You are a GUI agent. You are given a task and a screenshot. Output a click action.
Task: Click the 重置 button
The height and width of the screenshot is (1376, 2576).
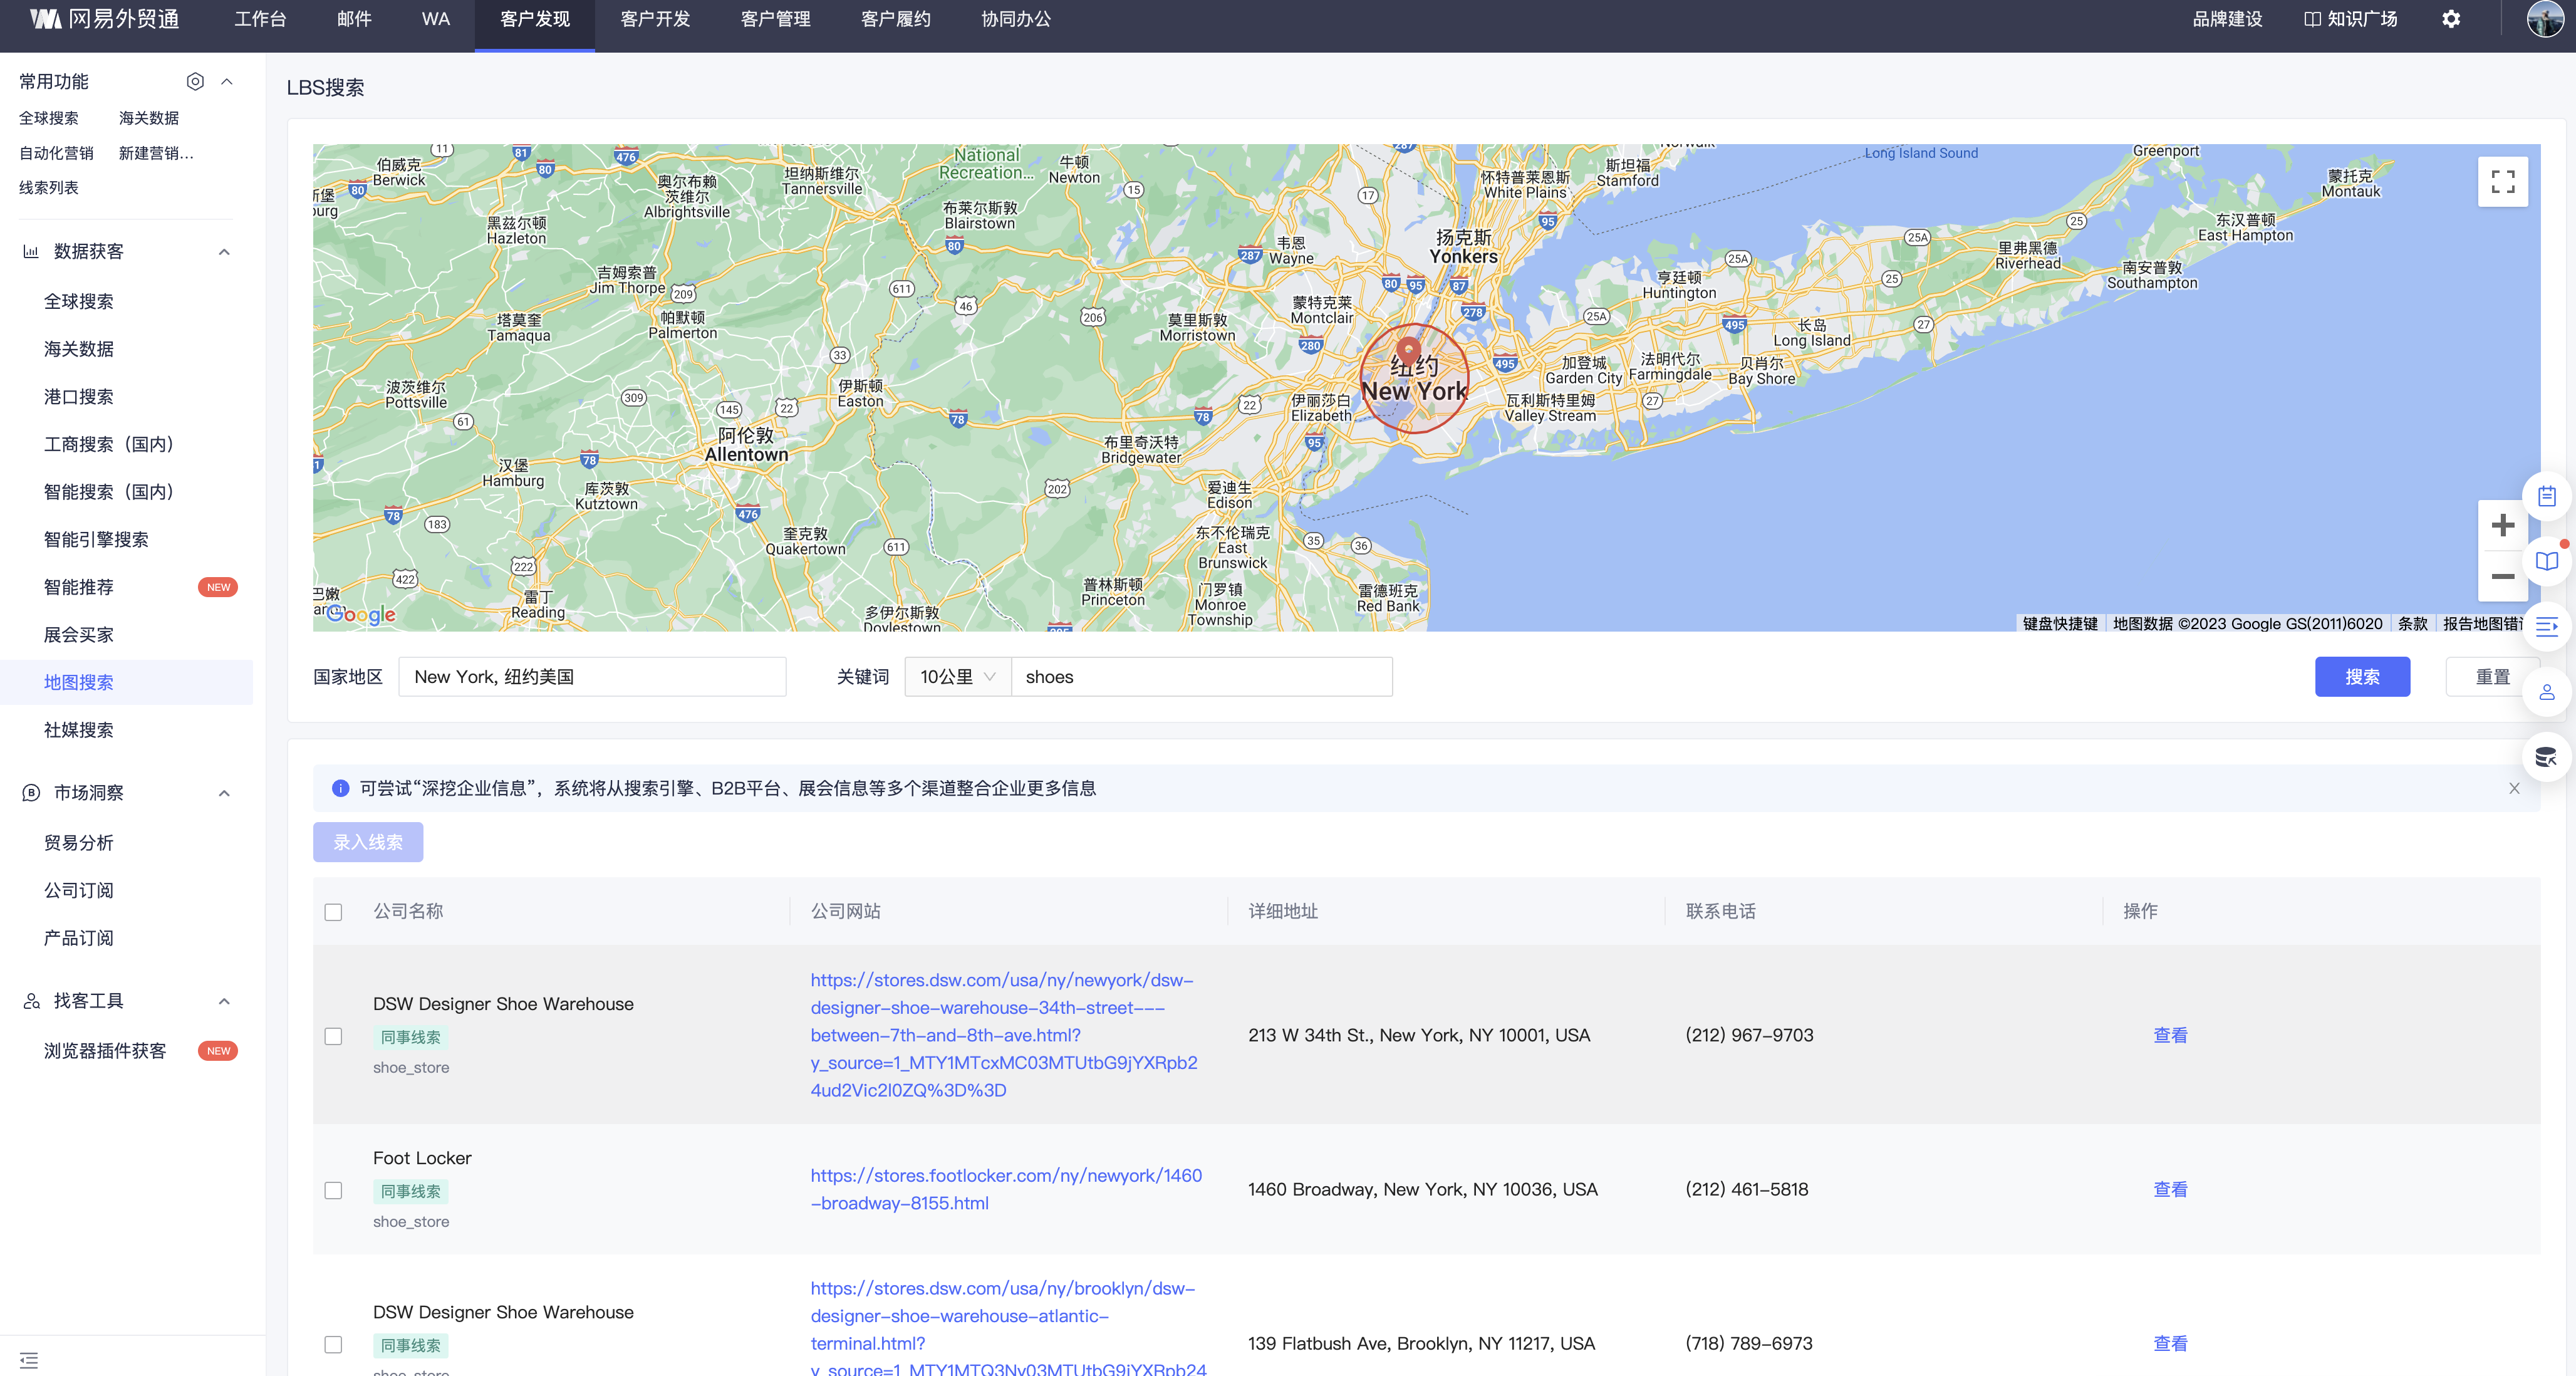pos(2492,677)
